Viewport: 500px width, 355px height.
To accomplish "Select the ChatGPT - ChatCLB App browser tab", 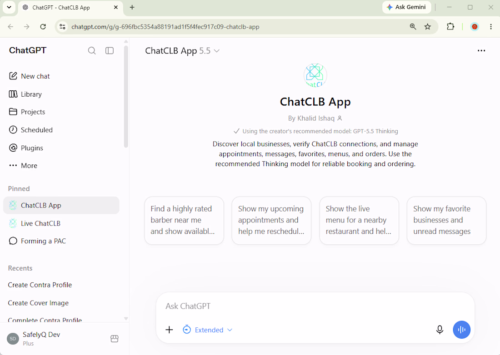I will (x=71, y=8).
